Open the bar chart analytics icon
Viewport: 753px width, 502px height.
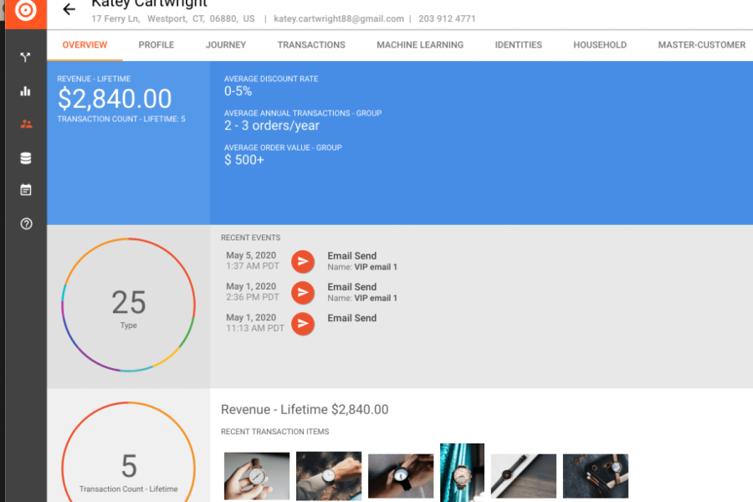click(x=26, y=91)
